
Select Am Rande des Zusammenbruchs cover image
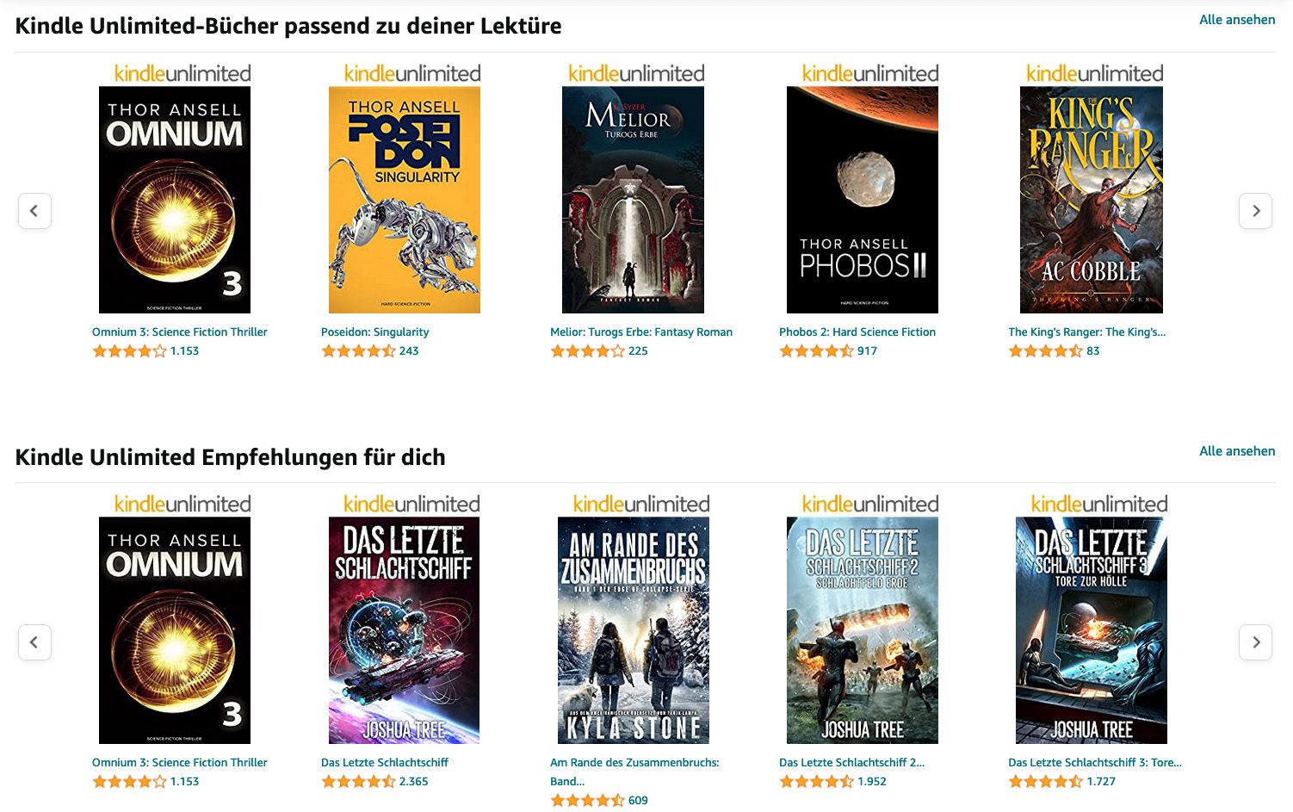click(x=634, y=630)
